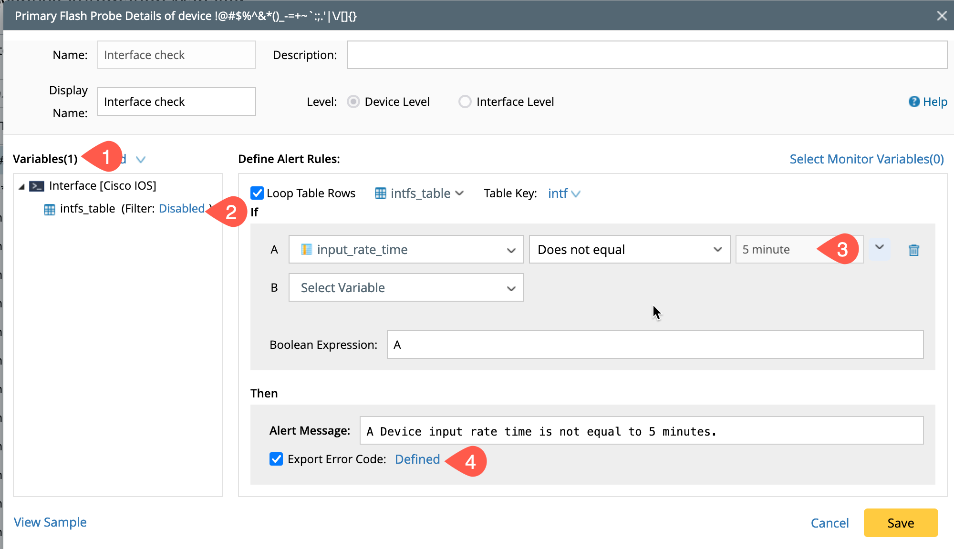Toggle Export Error Code checkbox

[x=276, y=459]
